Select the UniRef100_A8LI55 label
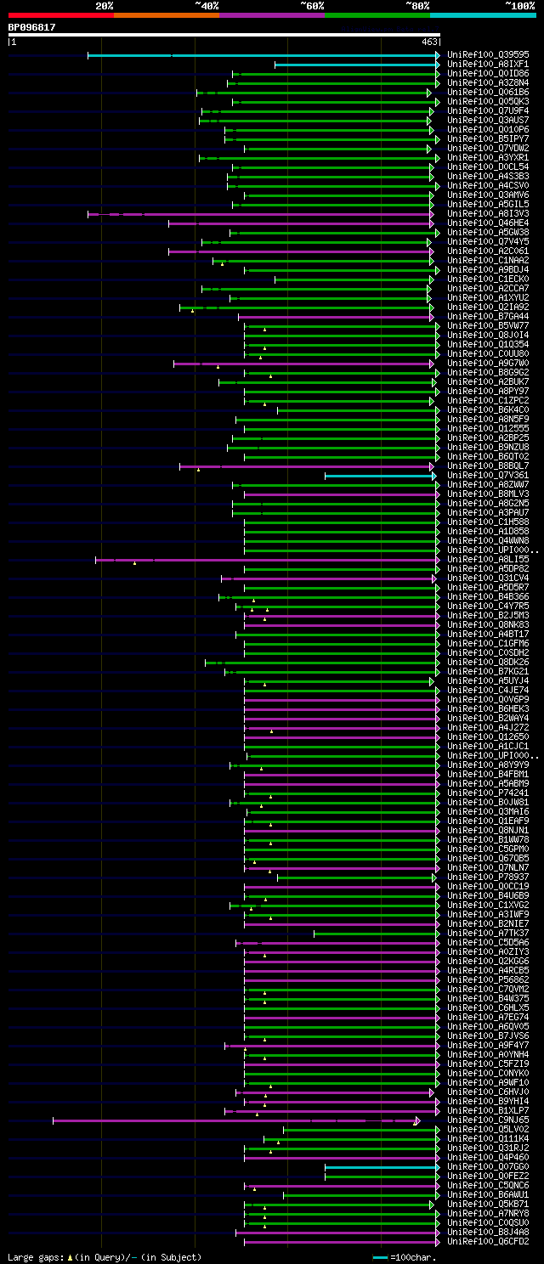 coord(488,559)
